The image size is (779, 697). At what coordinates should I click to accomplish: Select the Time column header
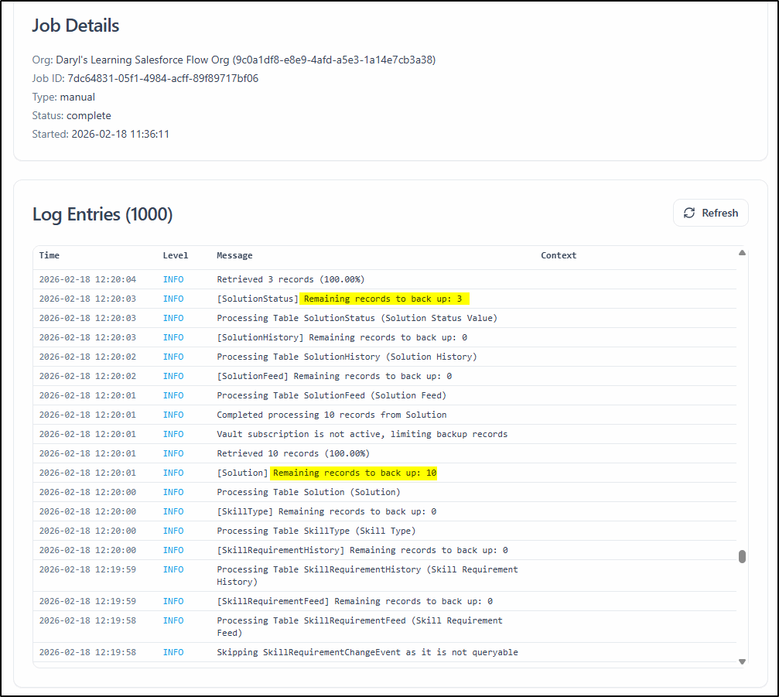pyautogui.click(x=50, y=255)
